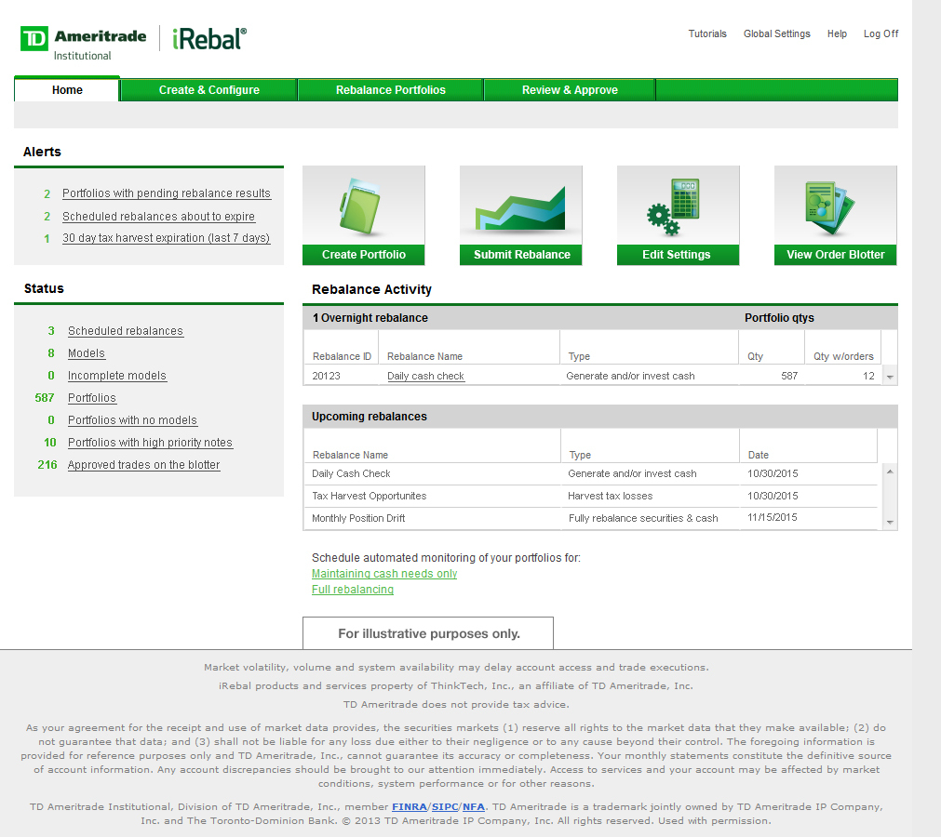Viewport: 941px width, 837px height.
Task: View Approved trades on the blotter
Action: pyautogui.click(x=143, y=465)
